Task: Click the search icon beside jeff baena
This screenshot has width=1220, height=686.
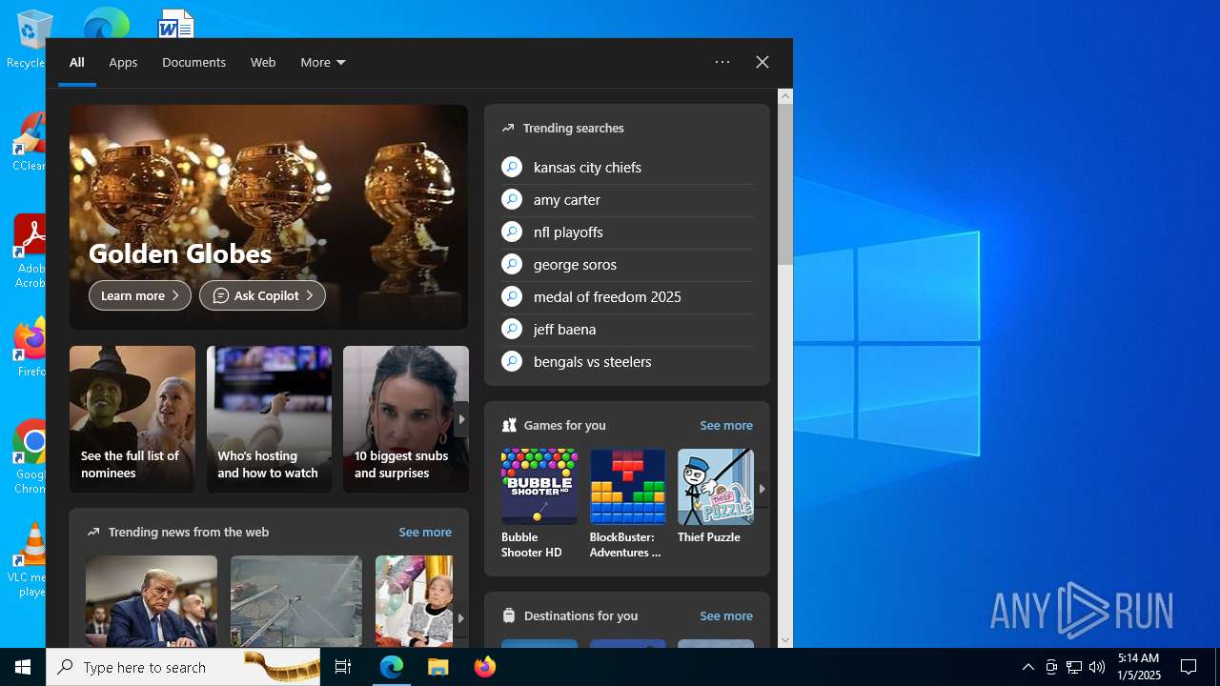Action: [x=512, y=329]
